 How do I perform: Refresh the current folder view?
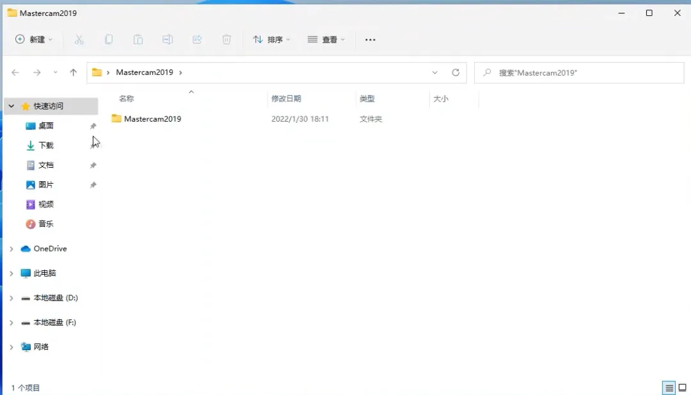pyautogui.click(x=456, y=72)
